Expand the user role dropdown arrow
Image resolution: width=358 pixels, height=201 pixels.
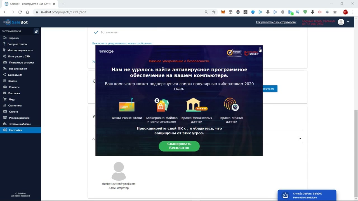[300, 139]
